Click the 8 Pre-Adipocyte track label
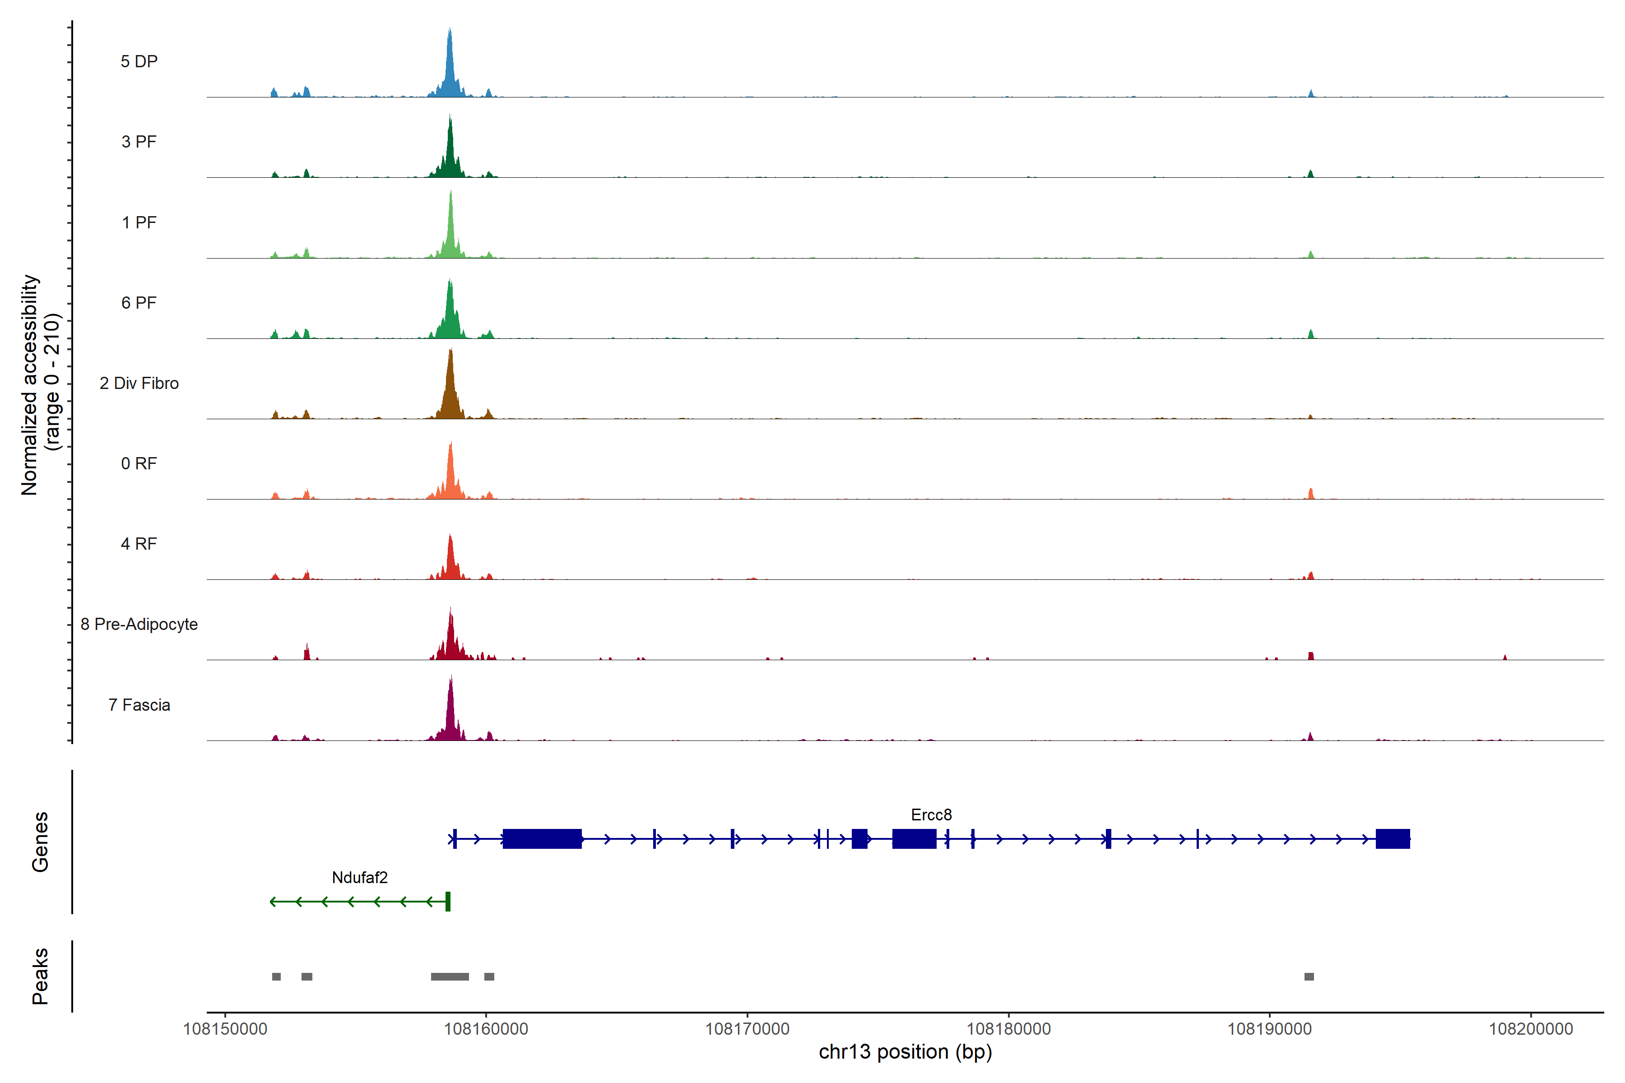The width and height of the screenshot is (1625, 1083). click(139, 625)
